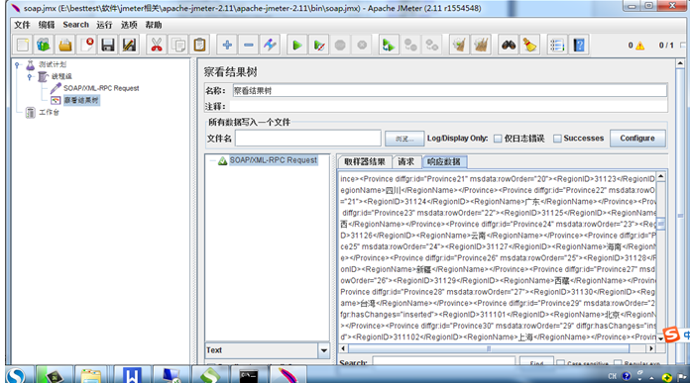The width and height of the screenshot is (690, 383).
Task: Click the Open file icon
Action: point(65,45)
